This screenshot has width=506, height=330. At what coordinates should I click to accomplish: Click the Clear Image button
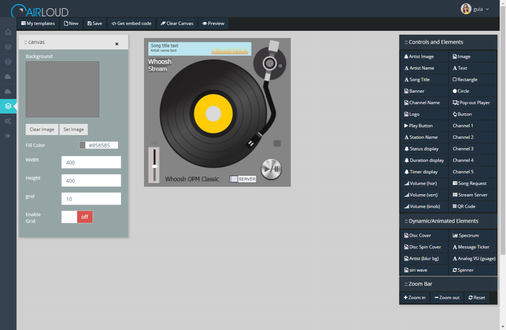(x=42, y=129)
